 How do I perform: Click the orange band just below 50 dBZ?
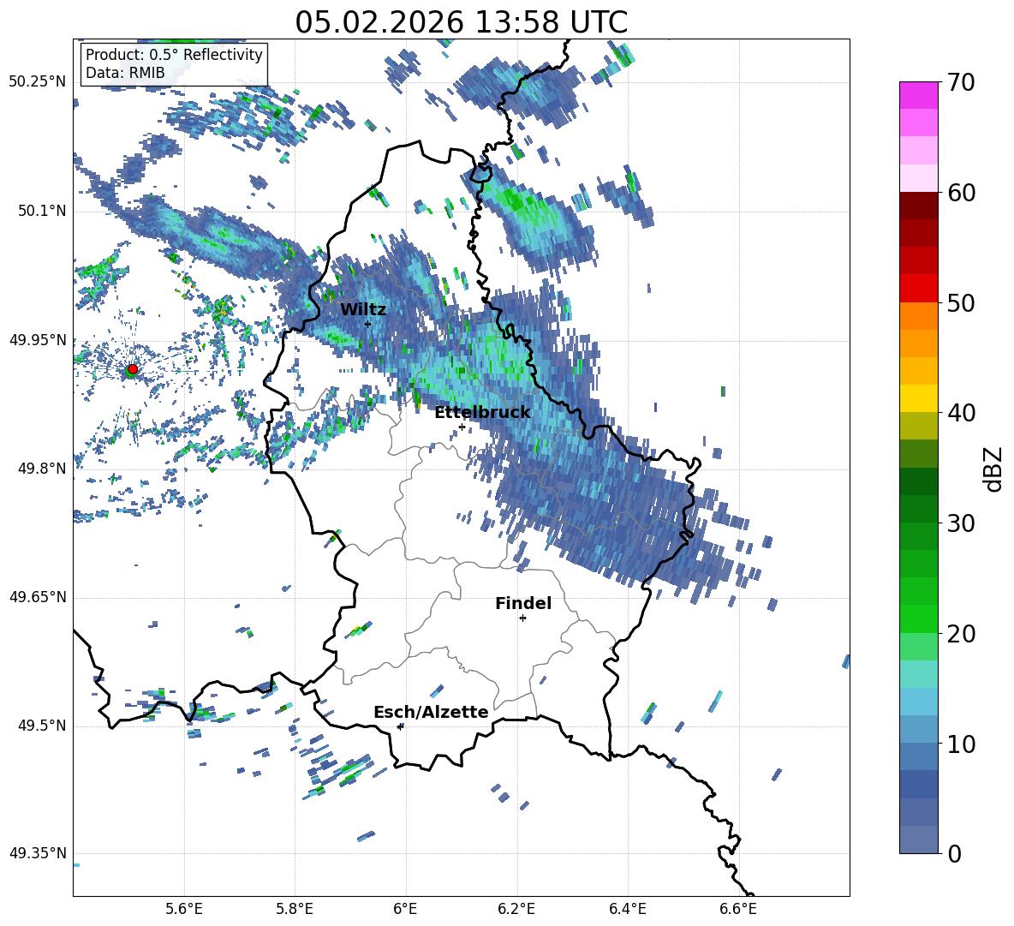(x=918, y=315)
